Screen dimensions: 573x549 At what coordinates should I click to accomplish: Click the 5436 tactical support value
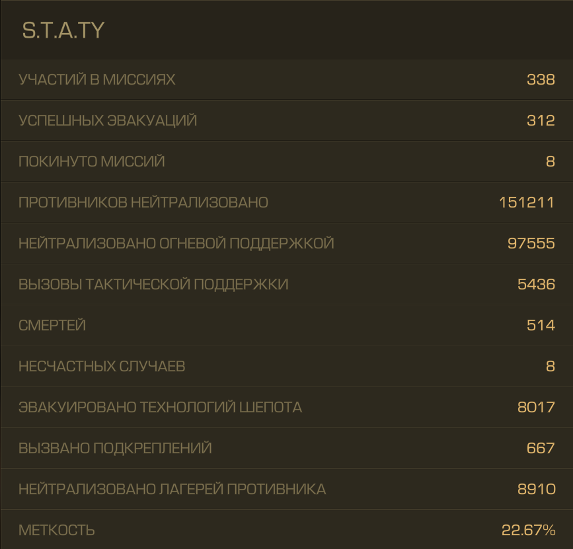(x=536, y=284)
